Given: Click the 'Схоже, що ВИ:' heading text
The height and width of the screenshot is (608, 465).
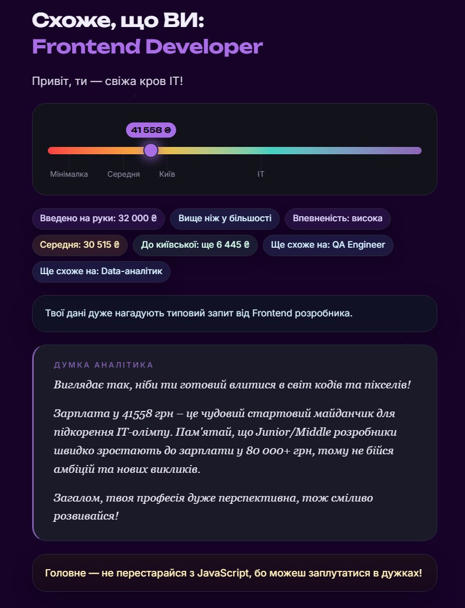Looking at the screenshot, I should 118,20.
